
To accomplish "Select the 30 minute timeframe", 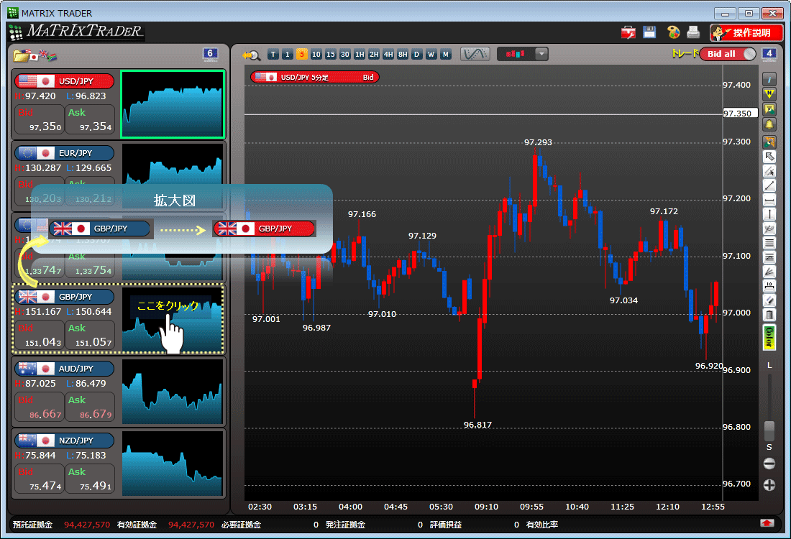I will pos(345,55).
